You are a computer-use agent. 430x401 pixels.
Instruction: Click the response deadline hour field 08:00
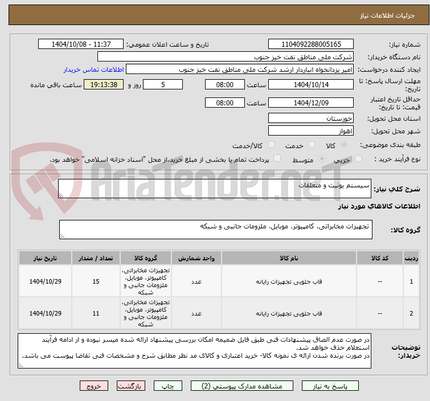[x=225, y=85]
